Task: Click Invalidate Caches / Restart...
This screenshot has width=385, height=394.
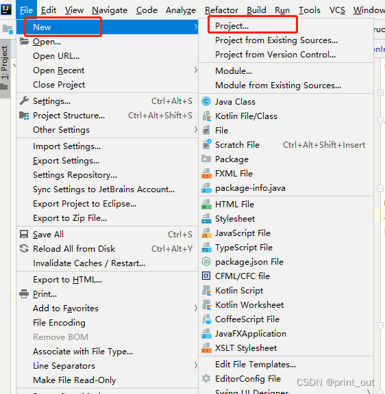Action: click(107, 263)
